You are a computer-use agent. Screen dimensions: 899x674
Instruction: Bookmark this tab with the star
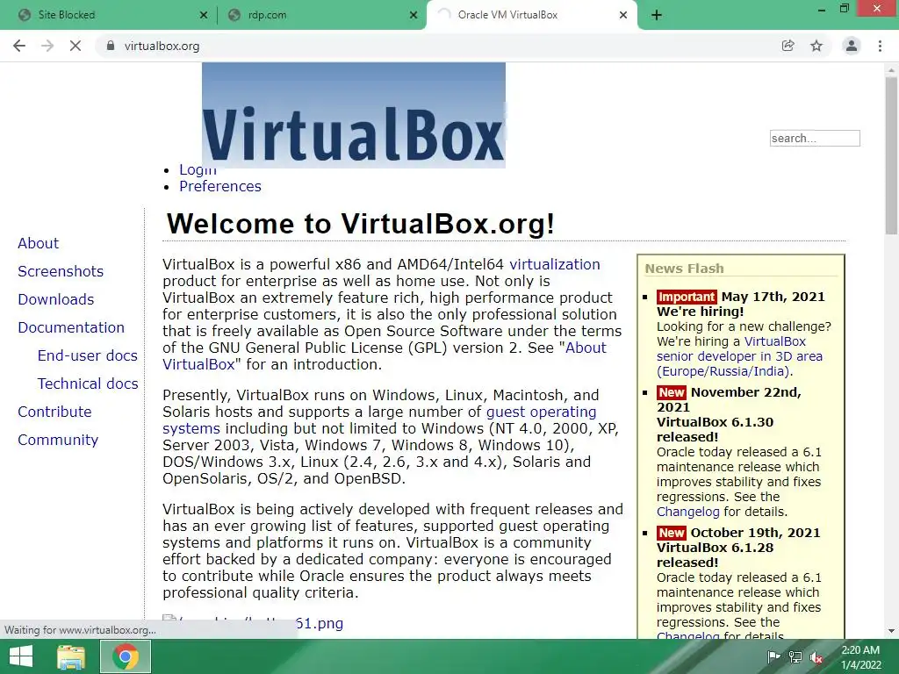[816, 46]
